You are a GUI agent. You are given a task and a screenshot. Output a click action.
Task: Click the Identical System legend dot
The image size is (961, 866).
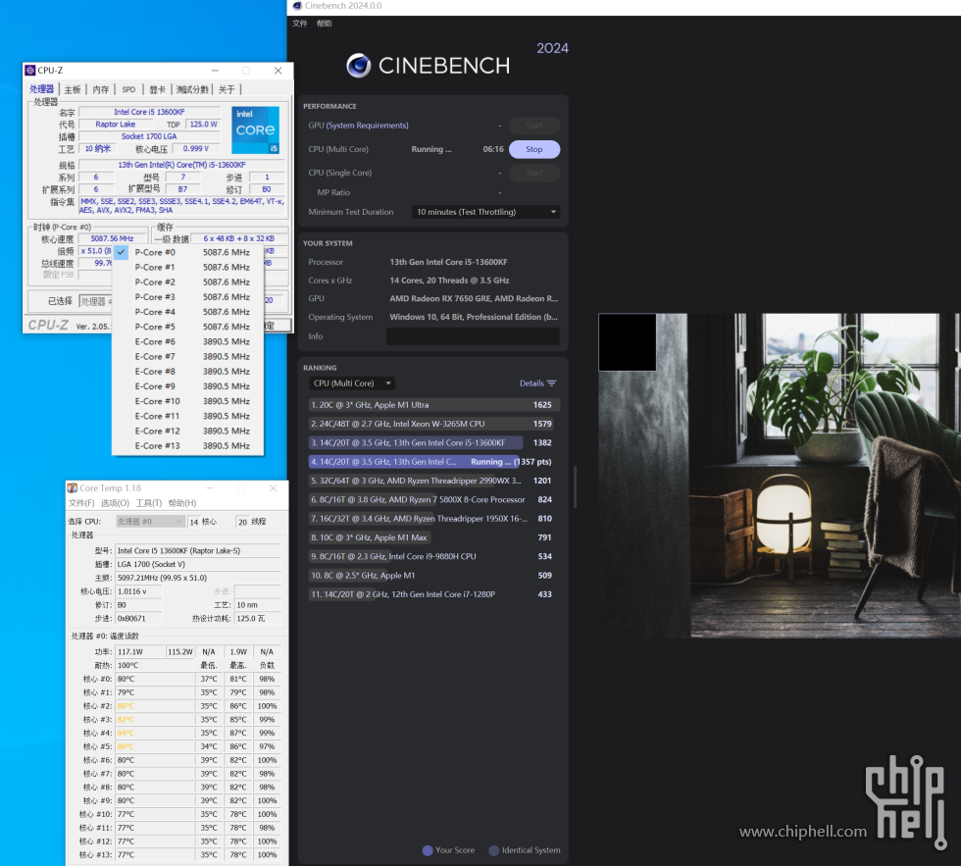(x=494, y=850)
